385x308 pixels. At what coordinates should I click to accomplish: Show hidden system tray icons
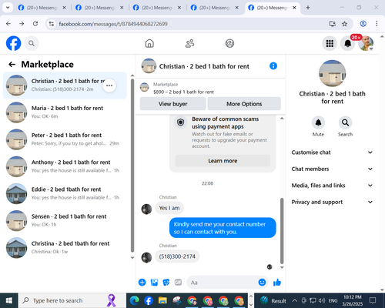click(x=295, y=300)
